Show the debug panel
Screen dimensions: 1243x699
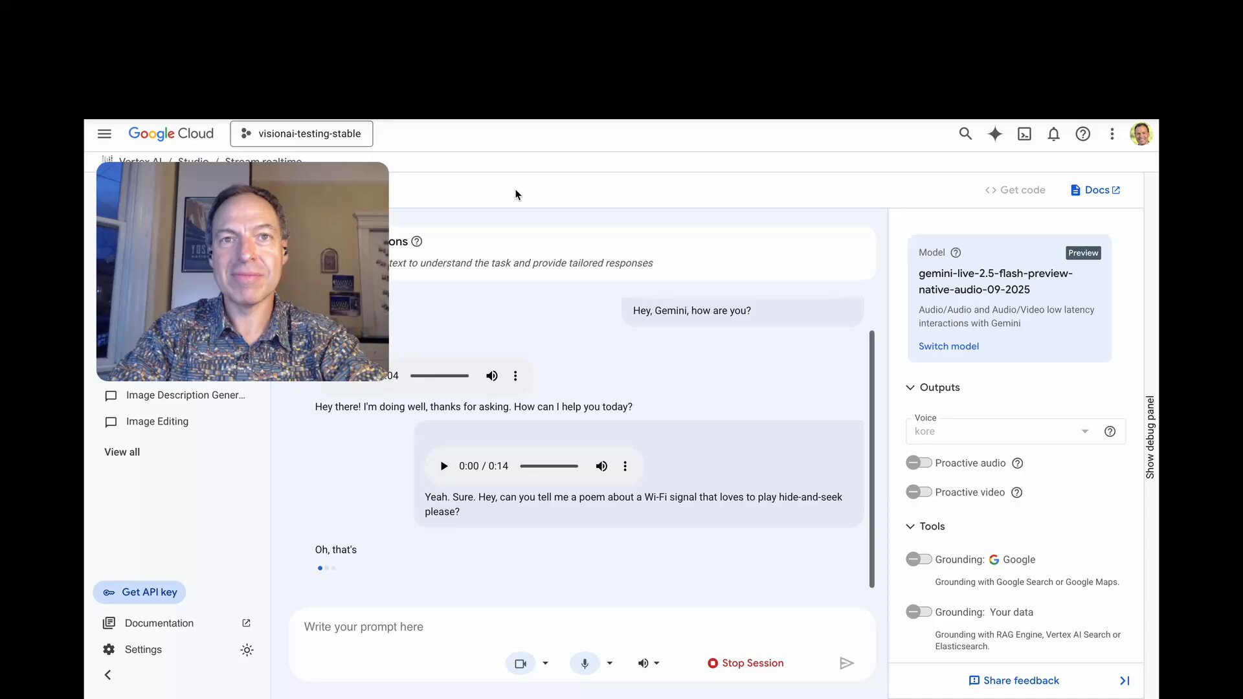pyautogui.click(x=1150, y=437)
